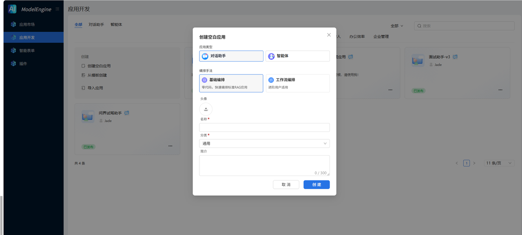Switch to the 全部 tab
This screenshot has height=235, width=522.
click(x=78, y=24)
